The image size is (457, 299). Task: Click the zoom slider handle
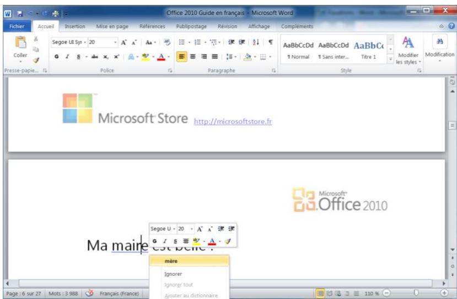click(x=416, y=293)
